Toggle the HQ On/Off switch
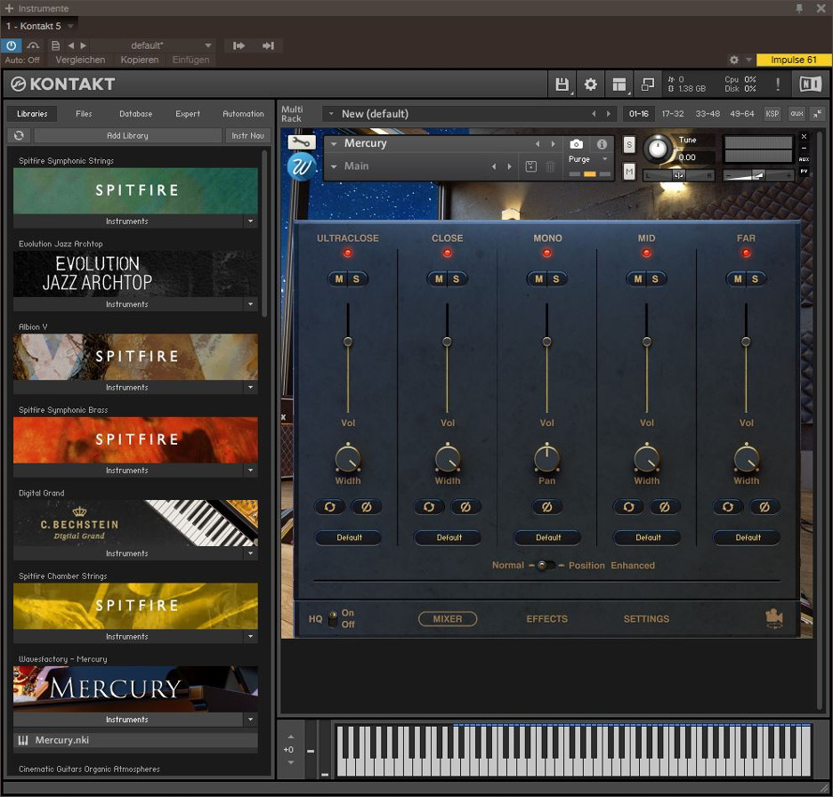 click(x=333, y=618)
